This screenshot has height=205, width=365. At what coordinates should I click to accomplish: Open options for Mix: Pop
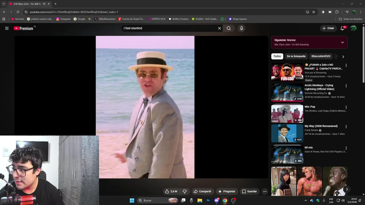click(346, 107)
